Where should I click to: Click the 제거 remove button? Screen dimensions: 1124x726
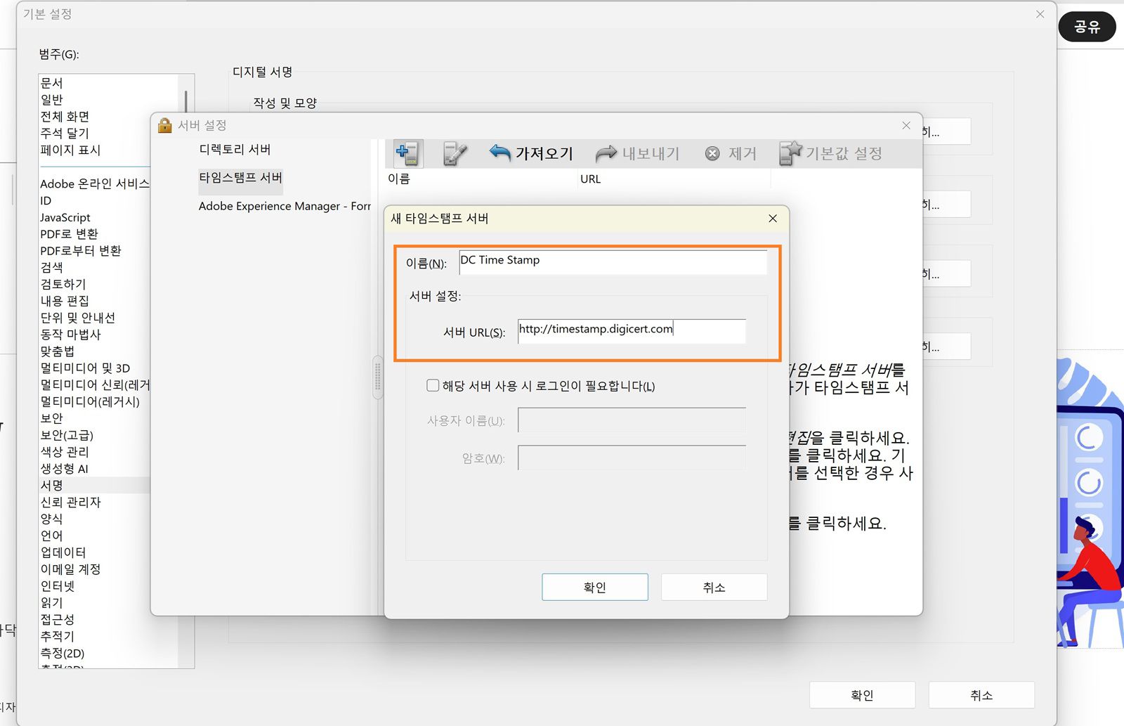(731, 153)
